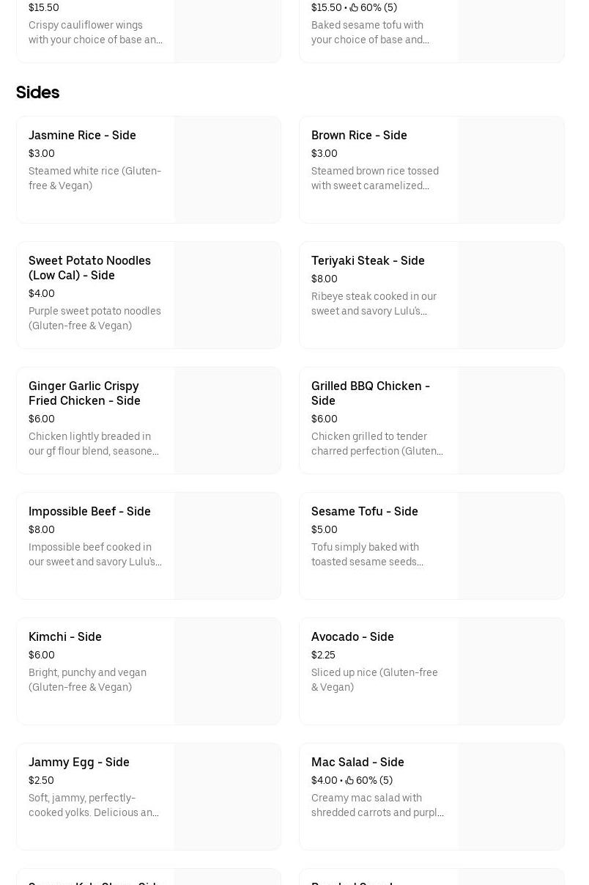This screenshot has width=589, height=885.
Task: Click the Teriyaki Steak thumbnail image
Action: point(511,295)
